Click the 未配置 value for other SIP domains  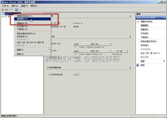tap(76, 27)
